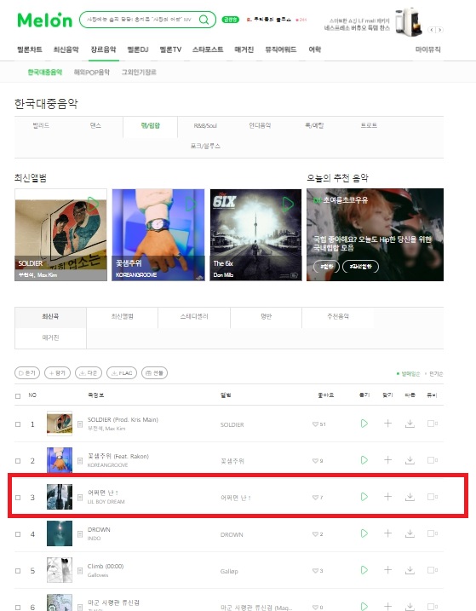
Task: Open the 해외POP음악 submenu link
Action: [x=92, y=72]
